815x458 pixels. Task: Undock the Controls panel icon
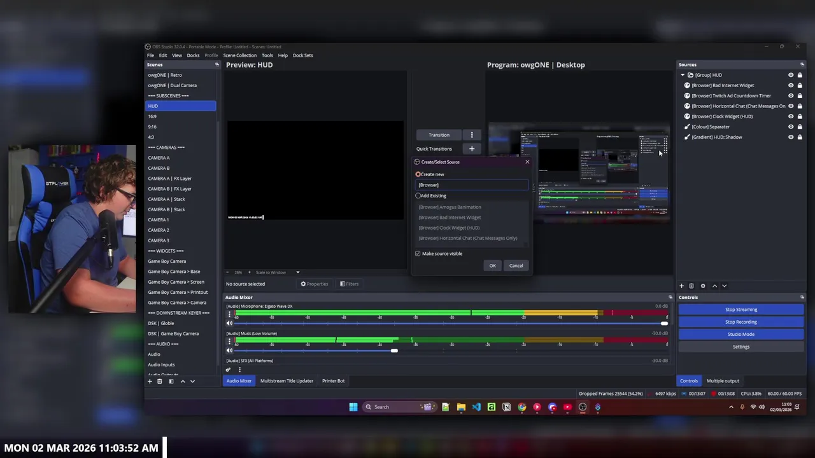coord(802,298)
